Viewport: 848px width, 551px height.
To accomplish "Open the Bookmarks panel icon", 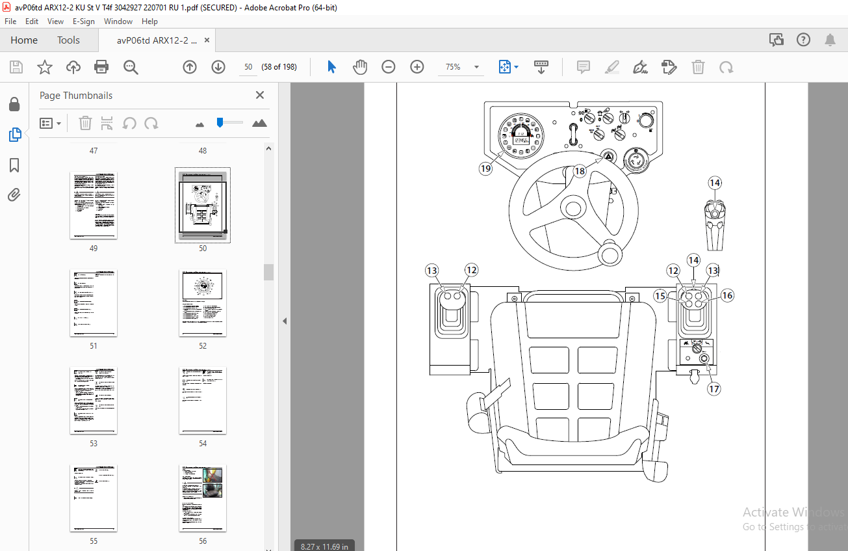I will pos(14,165).
